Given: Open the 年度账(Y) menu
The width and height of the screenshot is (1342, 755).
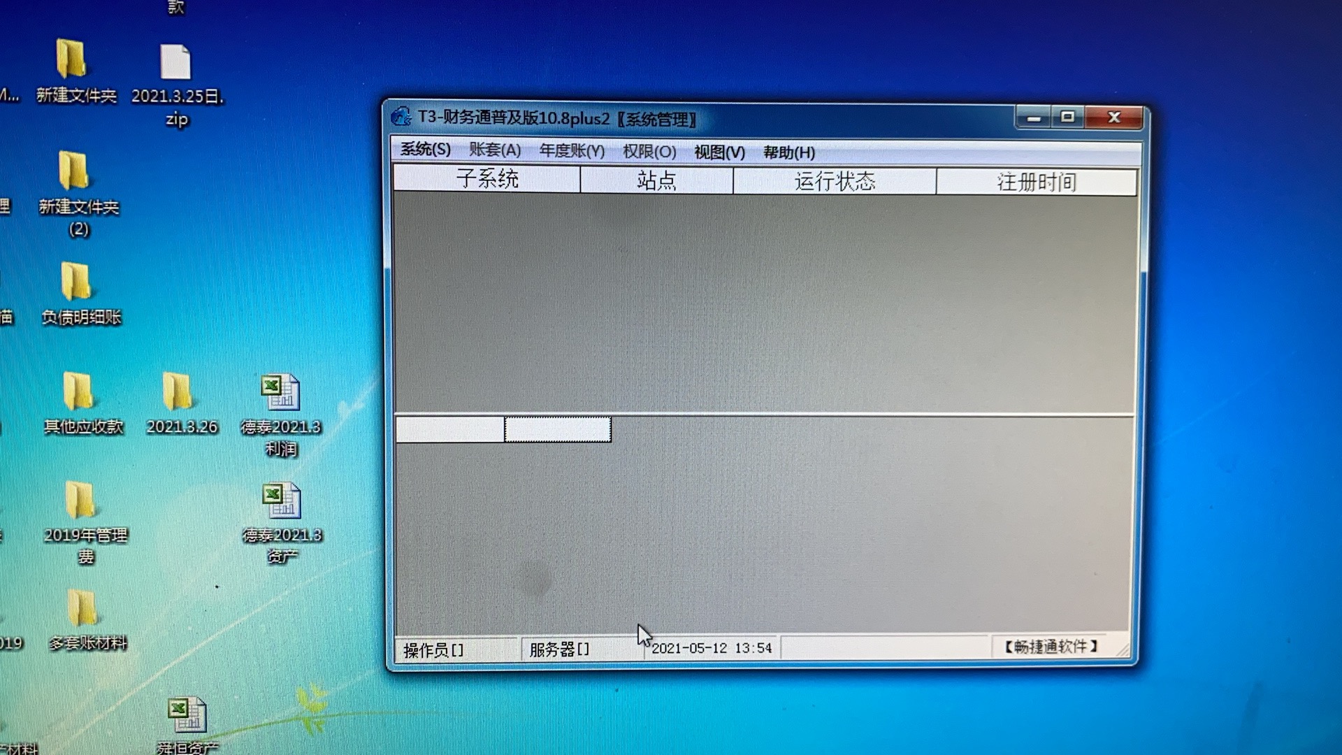Looking at the screenshot, I should click(572, 150).
